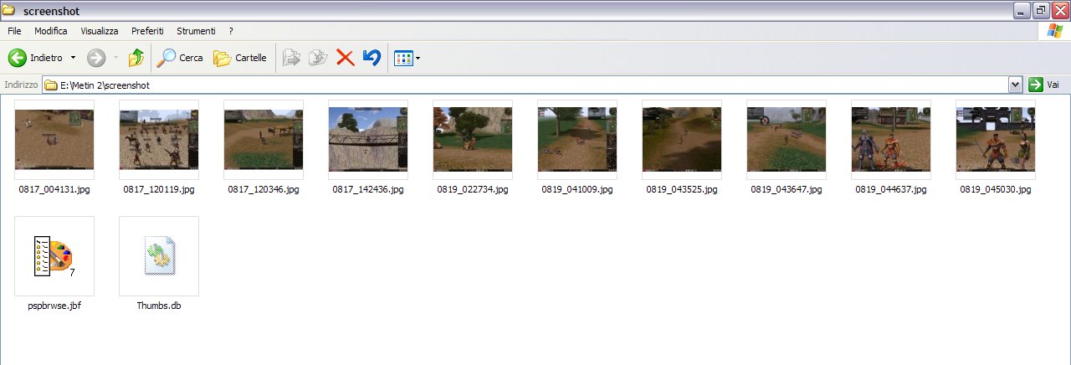Screen dimensions: 1071x365
Task: Go back with the Indietro button
Action: pos(35,58)
